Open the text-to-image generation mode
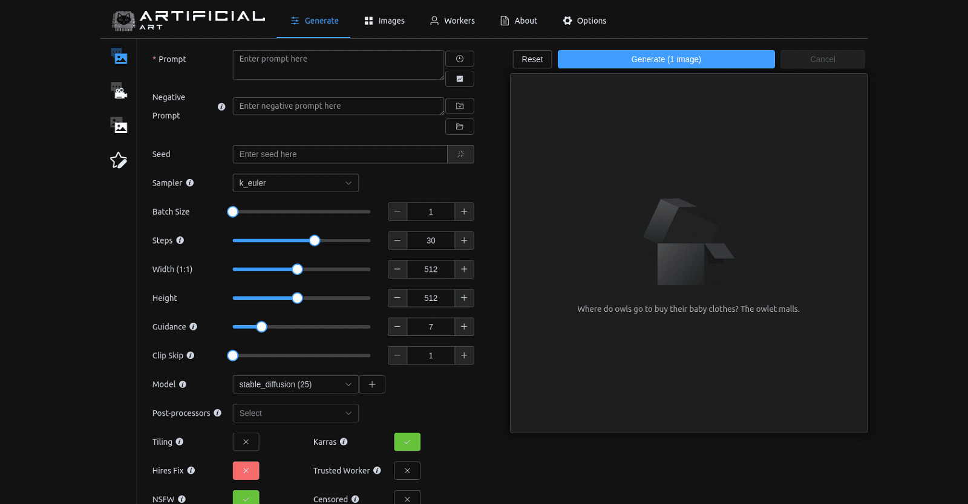 click(119, 57)
